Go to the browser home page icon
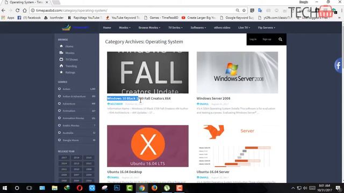This screenshot has height=193, width=344. pyautogui.click(x=25, y=10)
